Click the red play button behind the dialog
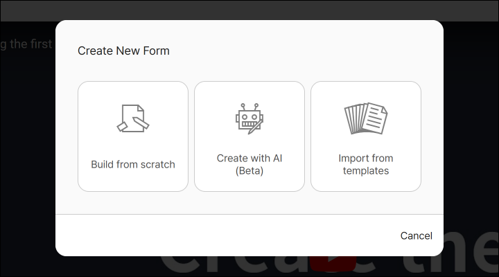 coord(333,264)
